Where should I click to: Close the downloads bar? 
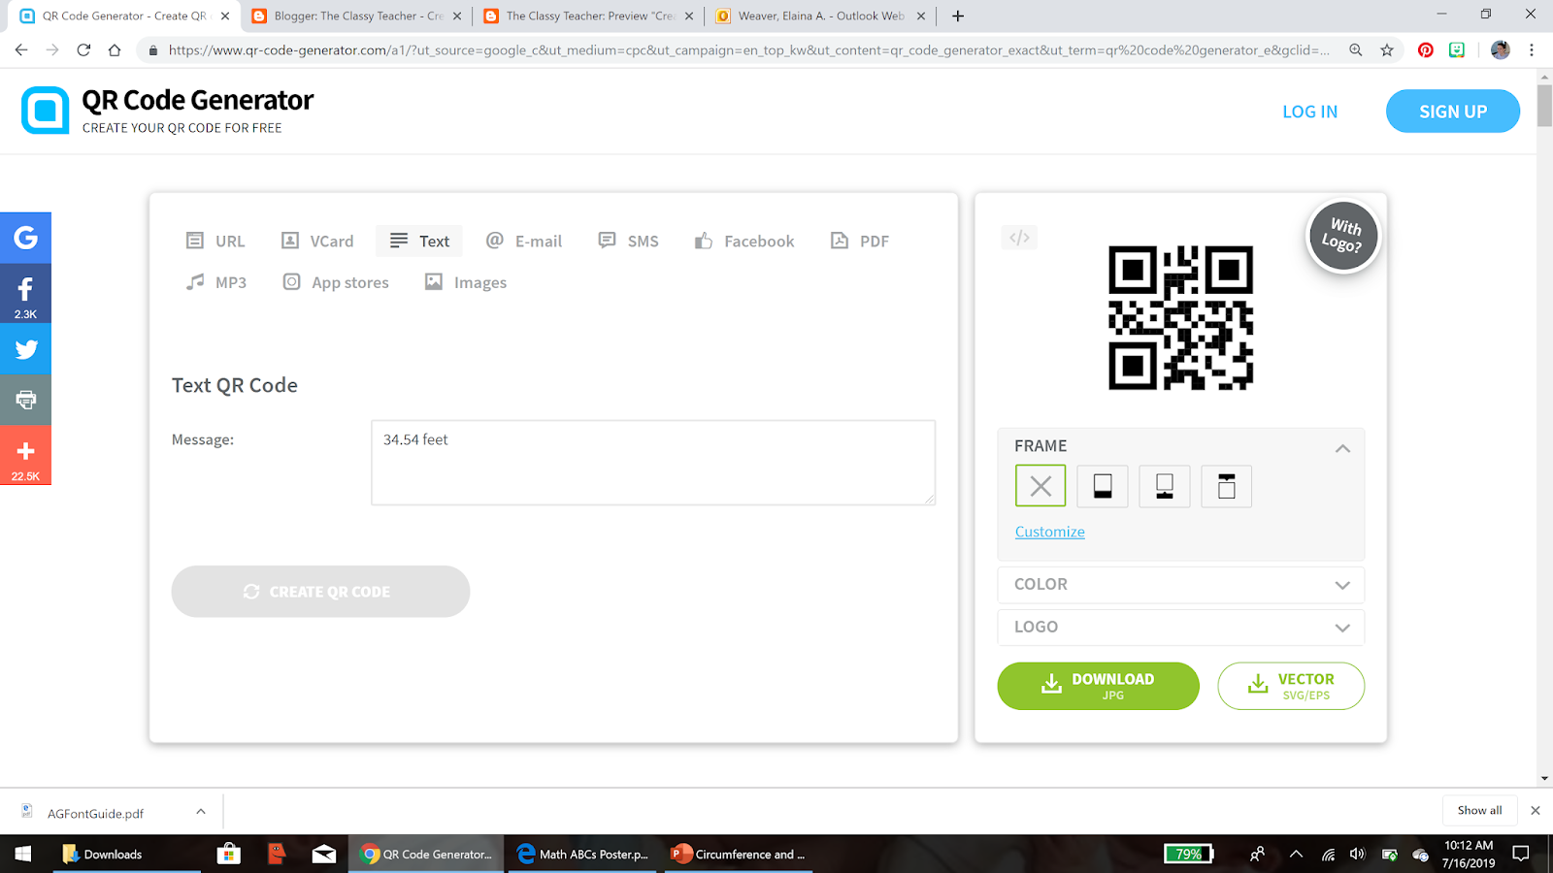click(1536, 810)
